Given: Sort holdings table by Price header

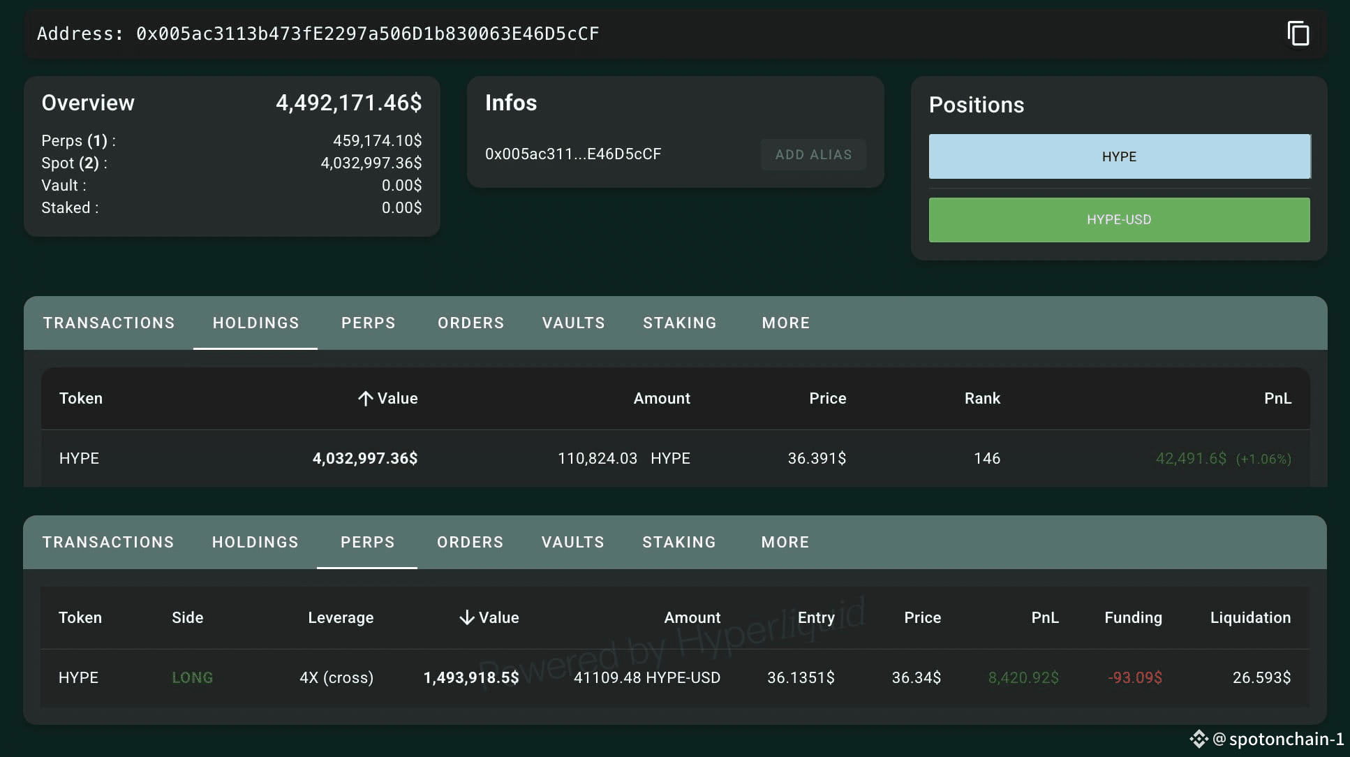Looking at the screenshot, I should (827, 399).
